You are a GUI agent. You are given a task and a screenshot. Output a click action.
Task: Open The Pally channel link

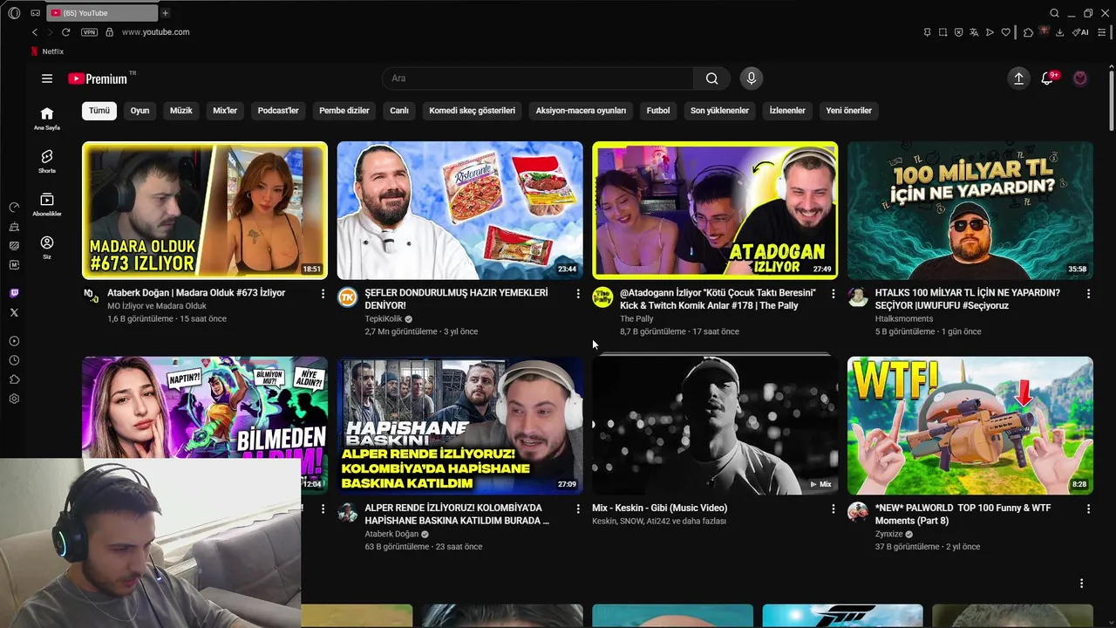click(636, 319)
